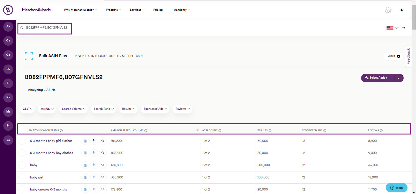Expand the Search Rank filter

pyautogui.click(x=104, y=109)
